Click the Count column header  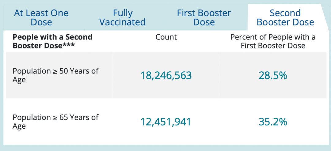(x=166, y=37)
